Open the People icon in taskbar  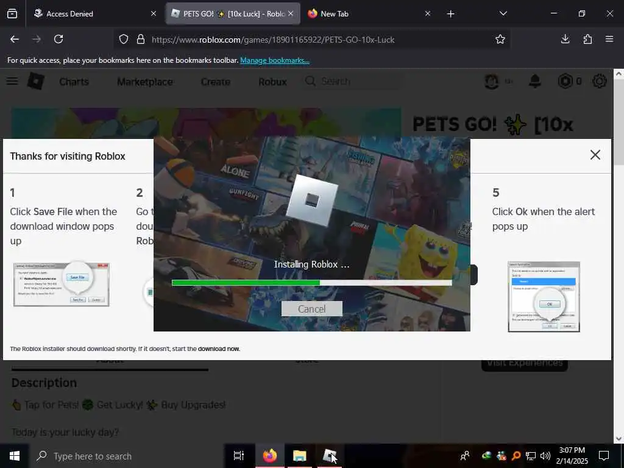point(464,456)
